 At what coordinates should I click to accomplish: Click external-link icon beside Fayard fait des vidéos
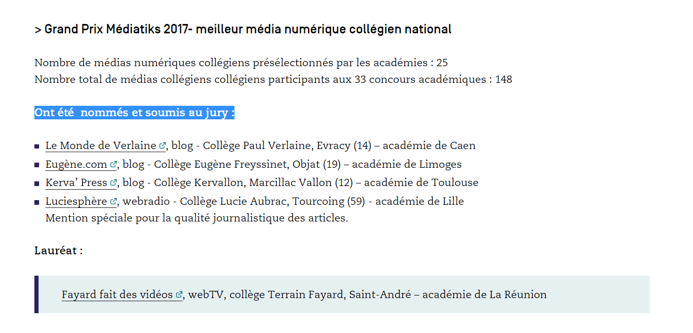tap(179, 295)
